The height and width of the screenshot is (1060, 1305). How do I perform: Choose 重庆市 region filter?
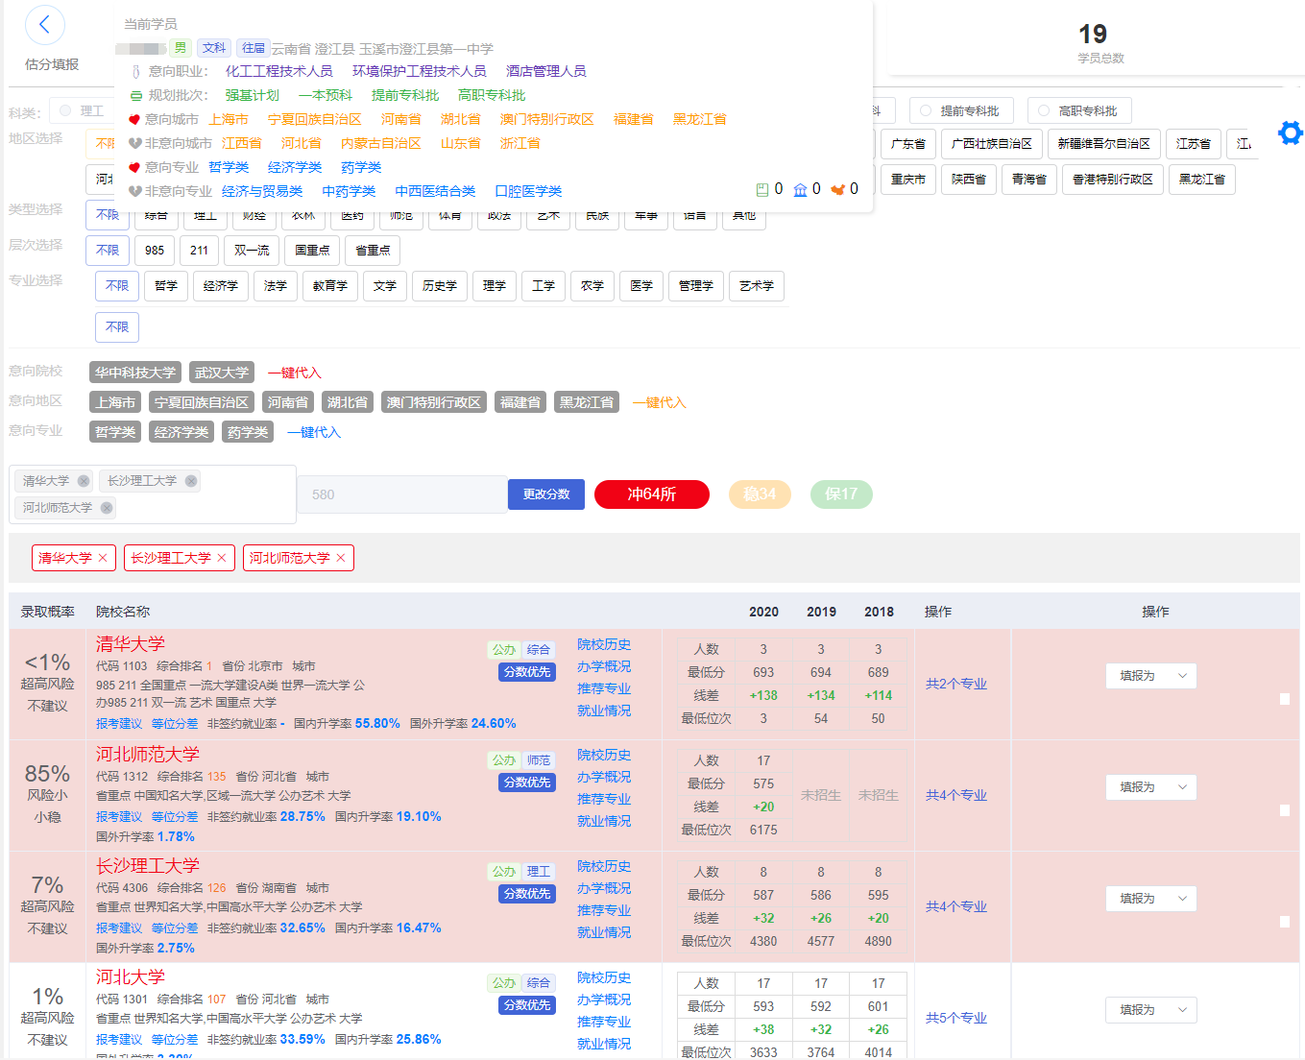907,180
